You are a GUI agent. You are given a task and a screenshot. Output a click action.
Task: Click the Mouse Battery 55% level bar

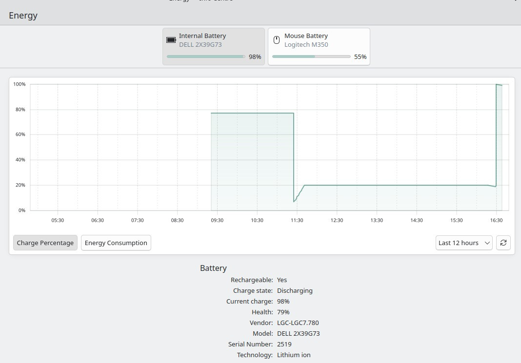click(x=311, y=57)
